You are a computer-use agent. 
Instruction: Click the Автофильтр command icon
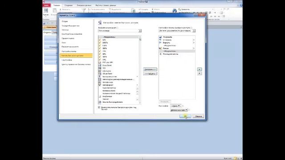point(100,82)
